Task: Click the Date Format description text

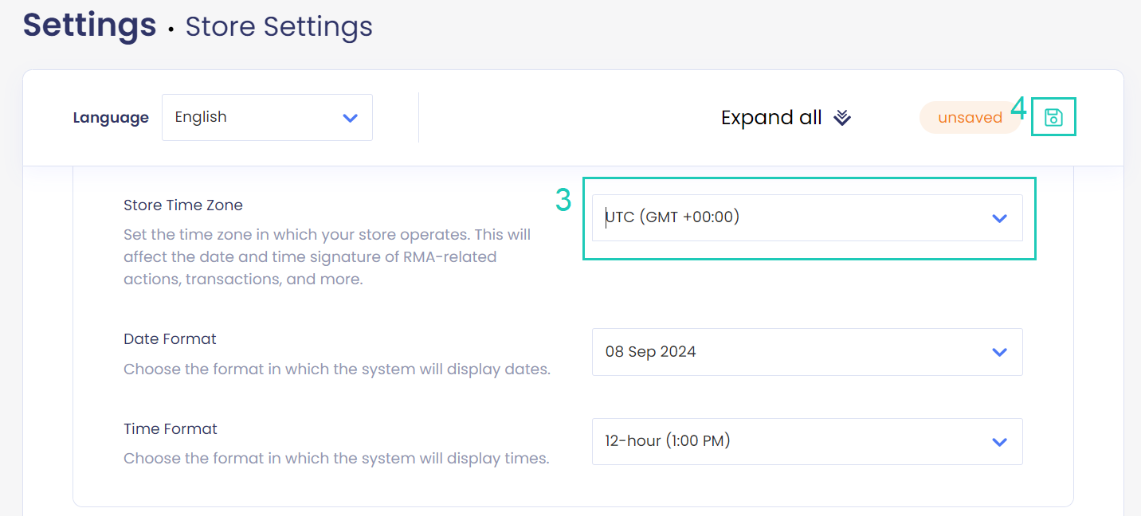Action: coord(336,369)
